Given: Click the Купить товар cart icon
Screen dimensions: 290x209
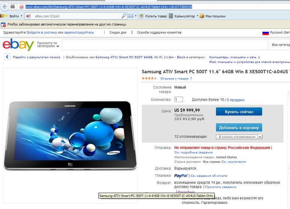Looking at the screenshot, I should point(142,16).
